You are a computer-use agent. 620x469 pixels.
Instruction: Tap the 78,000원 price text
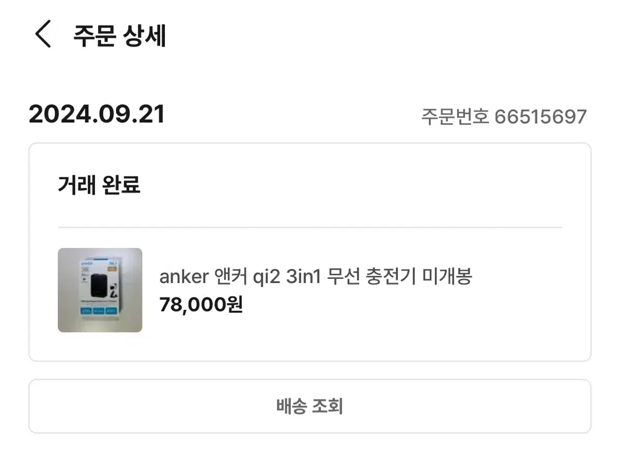pos(201,305)
